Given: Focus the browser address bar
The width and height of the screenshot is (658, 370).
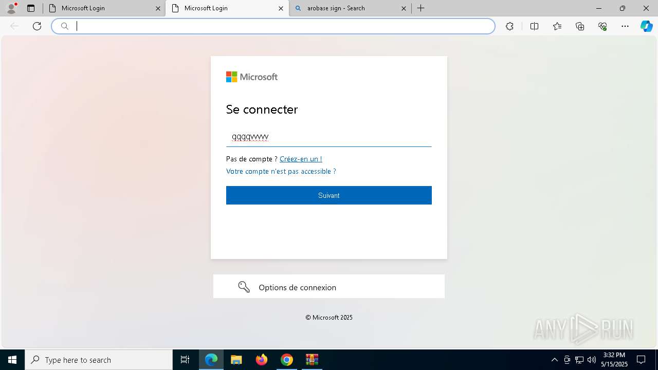Looking at the screenshot, I should click(x=273, y=26).
